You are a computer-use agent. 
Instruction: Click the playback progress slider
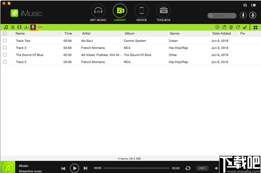[x=137, y=168]
